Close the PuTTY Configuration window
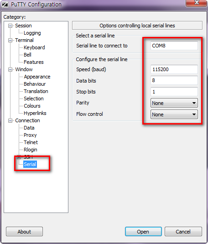The width and height of the screenshot is (208, 244). [x=197, y=3]
